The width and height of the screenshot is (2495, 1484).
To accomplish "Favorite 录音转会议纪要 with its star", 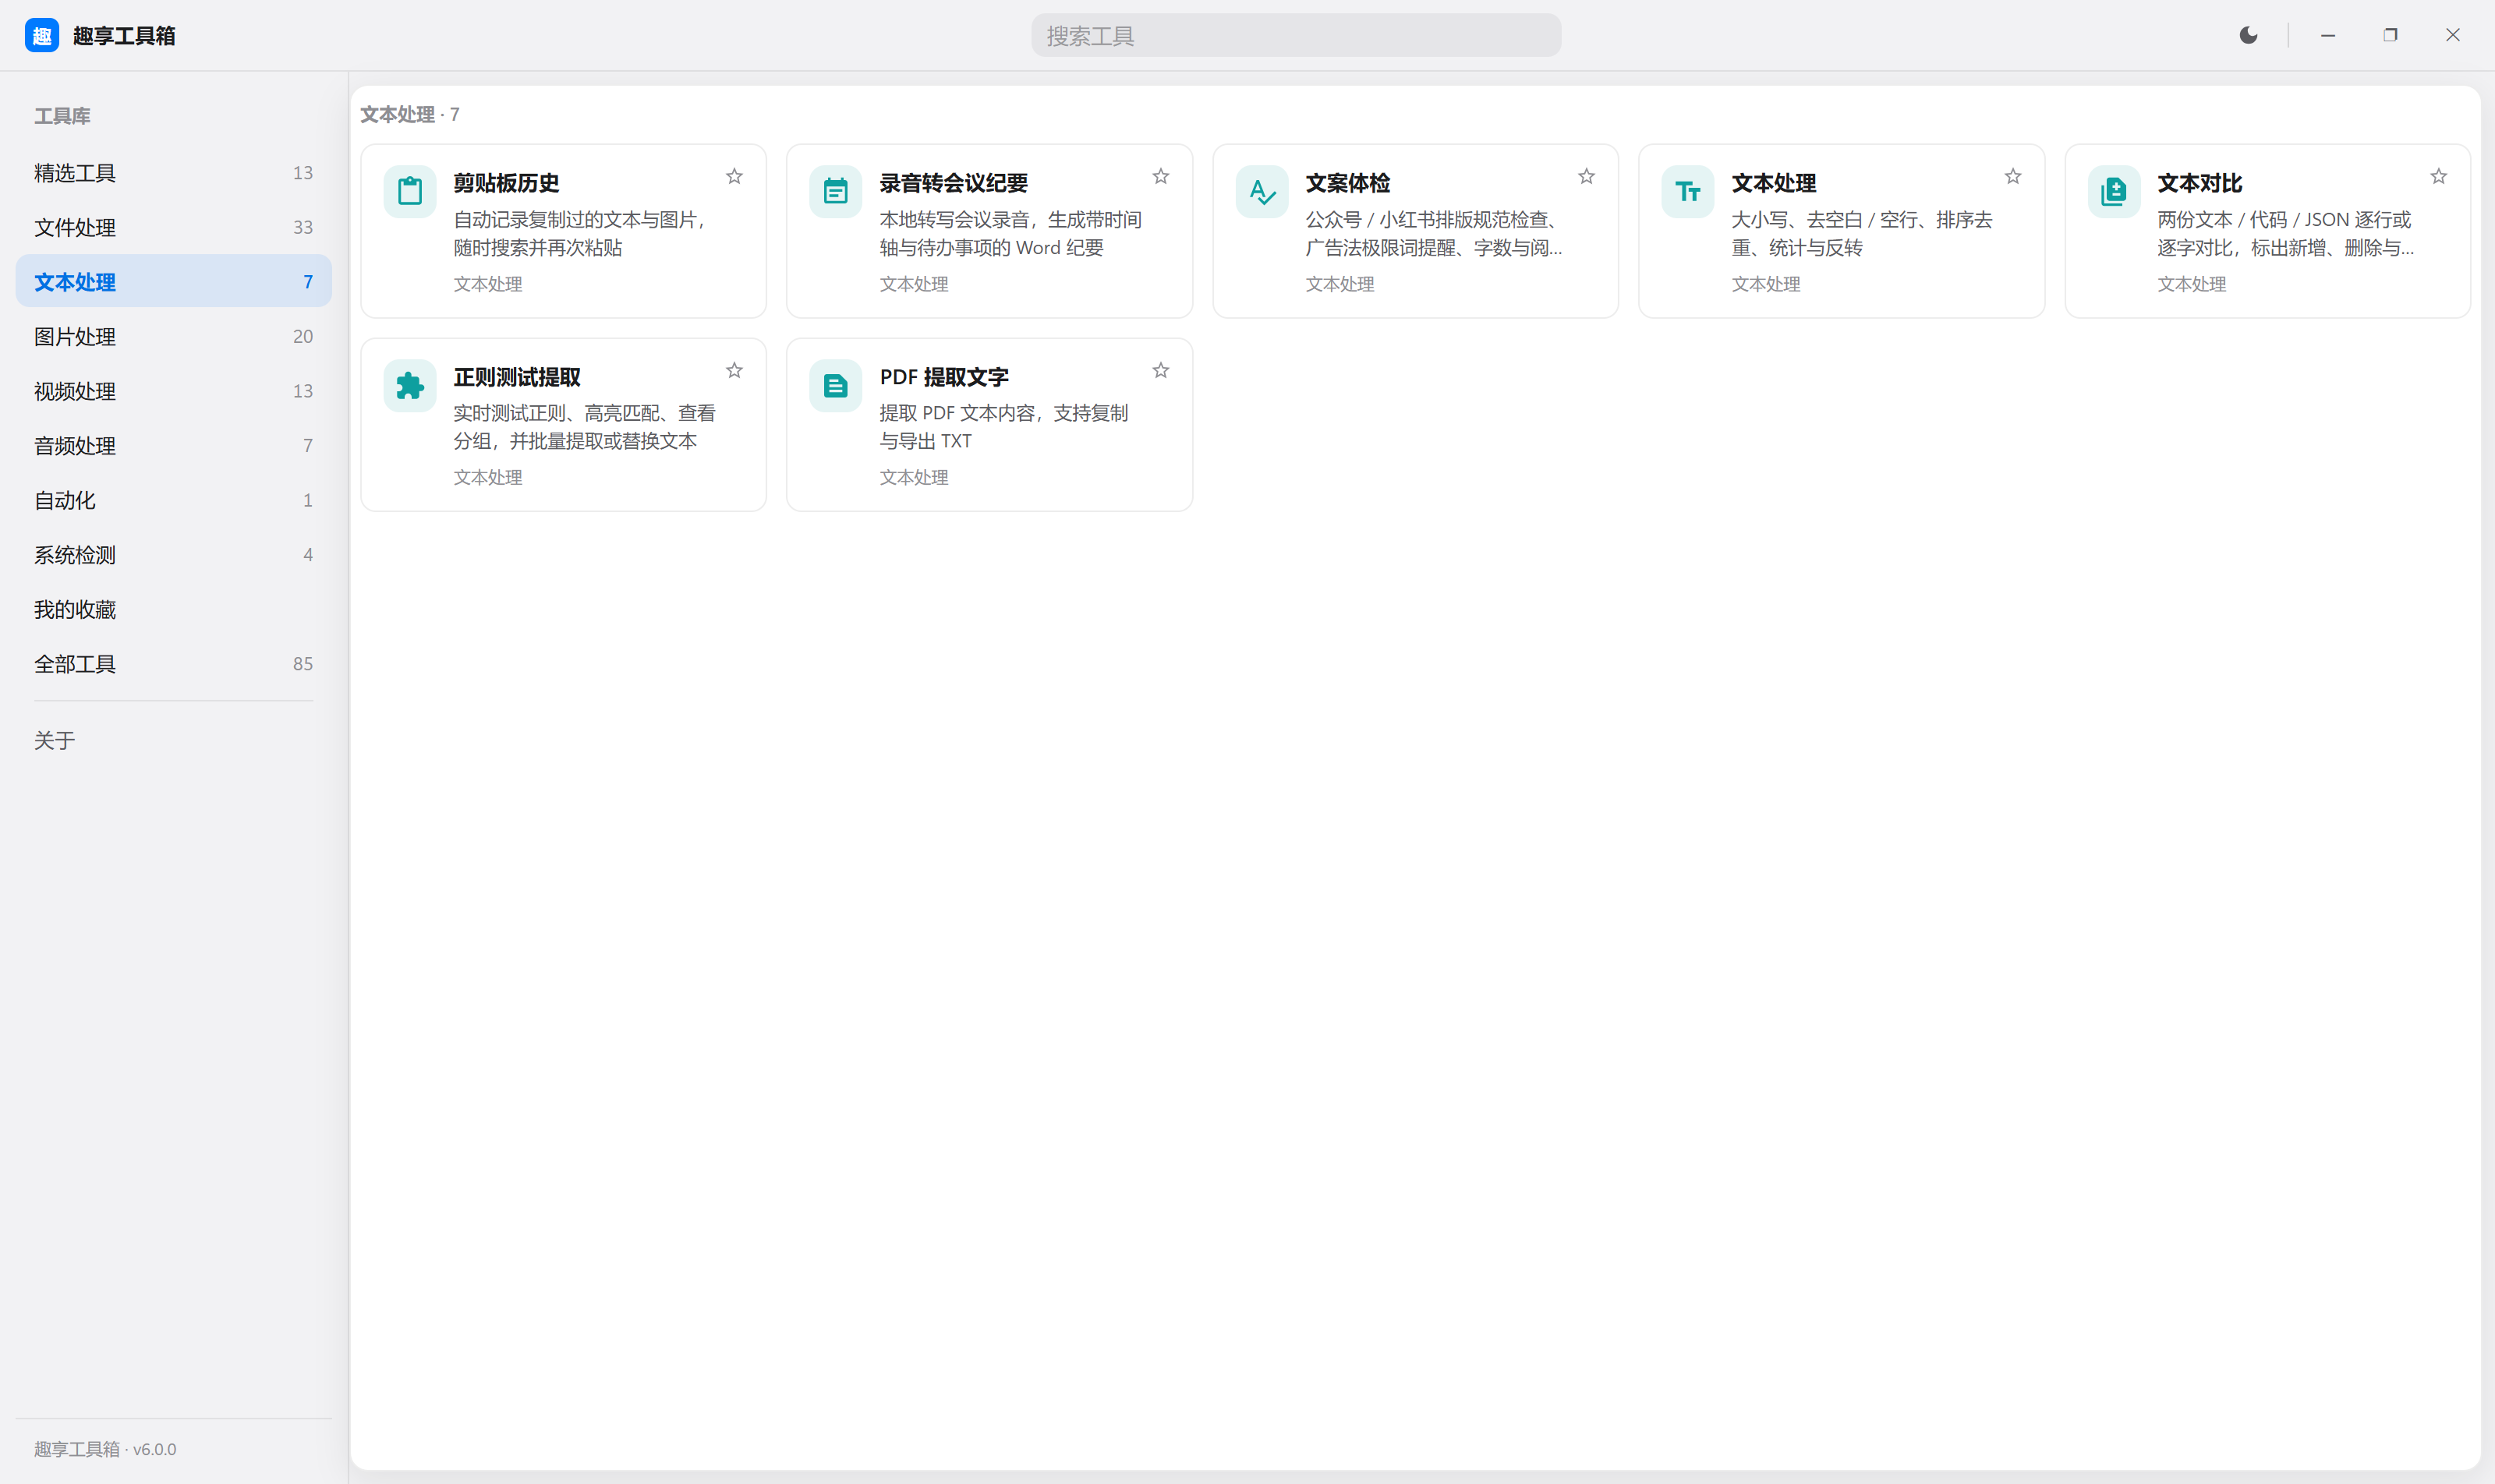I will tap(1160, 176).
